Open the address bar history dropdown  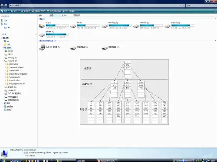(x=181, y=6)
